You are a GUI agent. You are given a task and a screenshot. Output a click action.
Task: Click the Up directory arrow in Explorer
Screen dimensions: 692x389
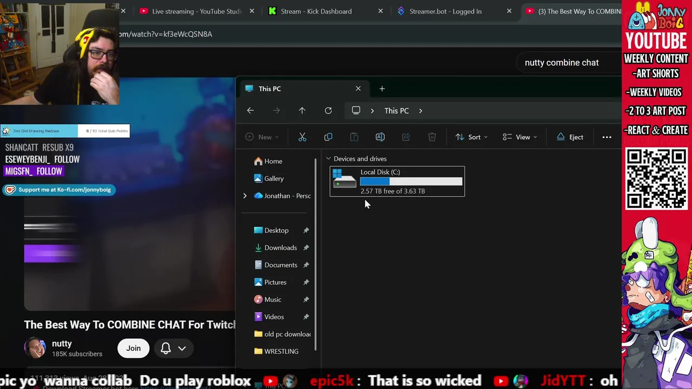click(x=302, y=111)
